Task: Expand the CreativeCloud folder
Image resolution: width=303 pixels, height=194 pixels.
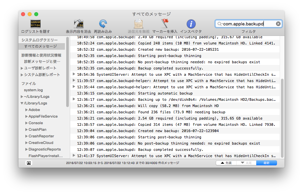Action: coord(26,143)
